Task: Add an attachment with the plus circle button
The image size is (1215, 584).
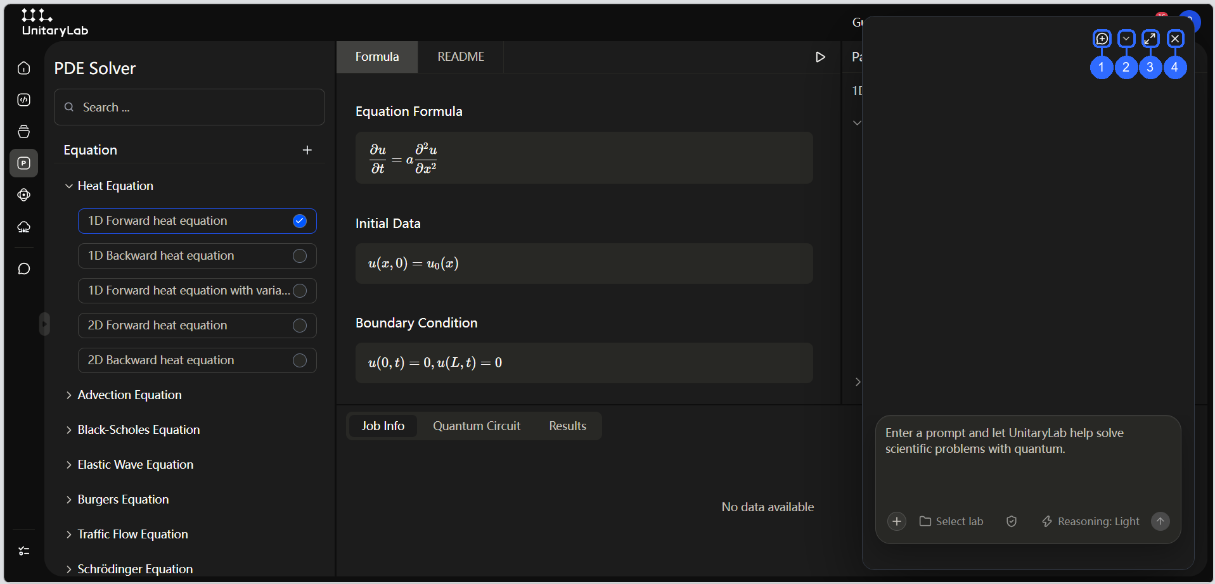Action: (896, 521)
